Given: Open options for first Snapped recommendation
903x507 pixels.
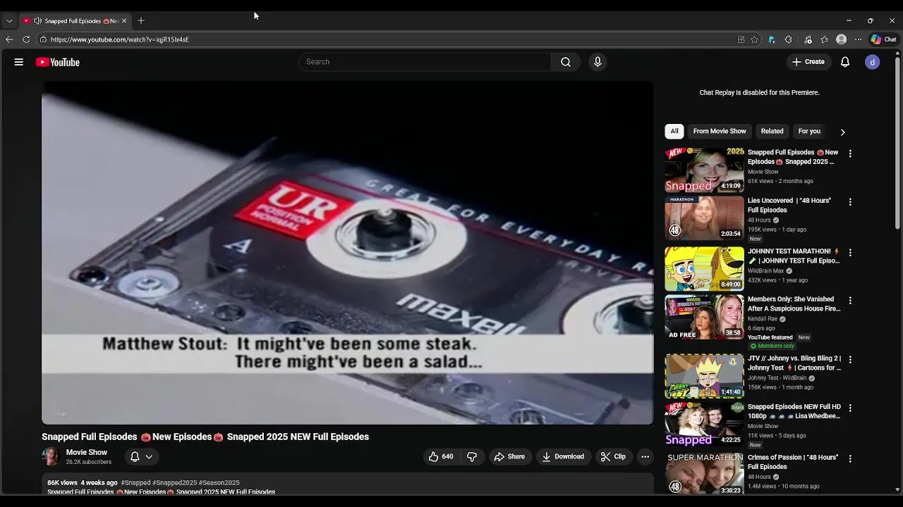Looking at the screenshot, I should tap(850, 154).
